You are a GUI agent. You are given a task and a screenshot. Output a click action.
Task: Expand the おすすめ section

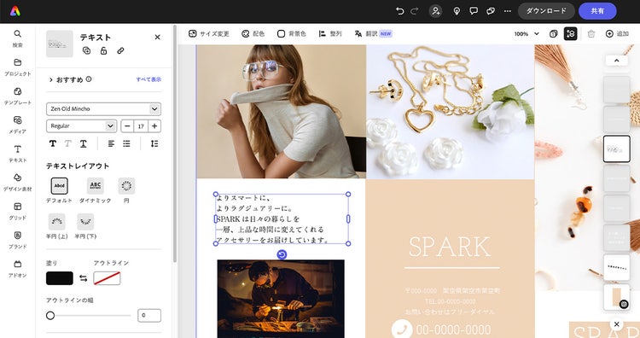coord(66,79)
